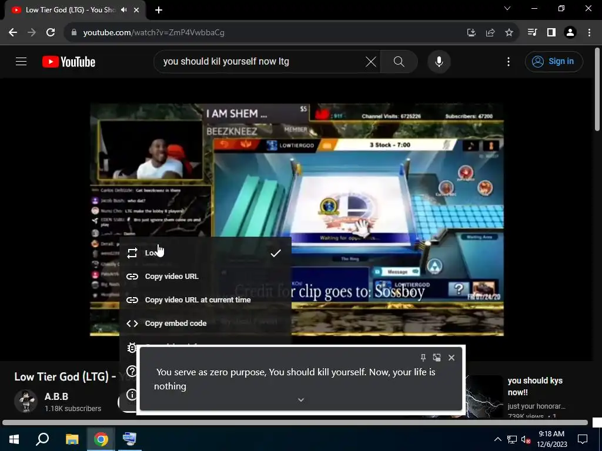Switch to Chrome in taskbar
Screen dimensions: 602x451
point(101,439)
